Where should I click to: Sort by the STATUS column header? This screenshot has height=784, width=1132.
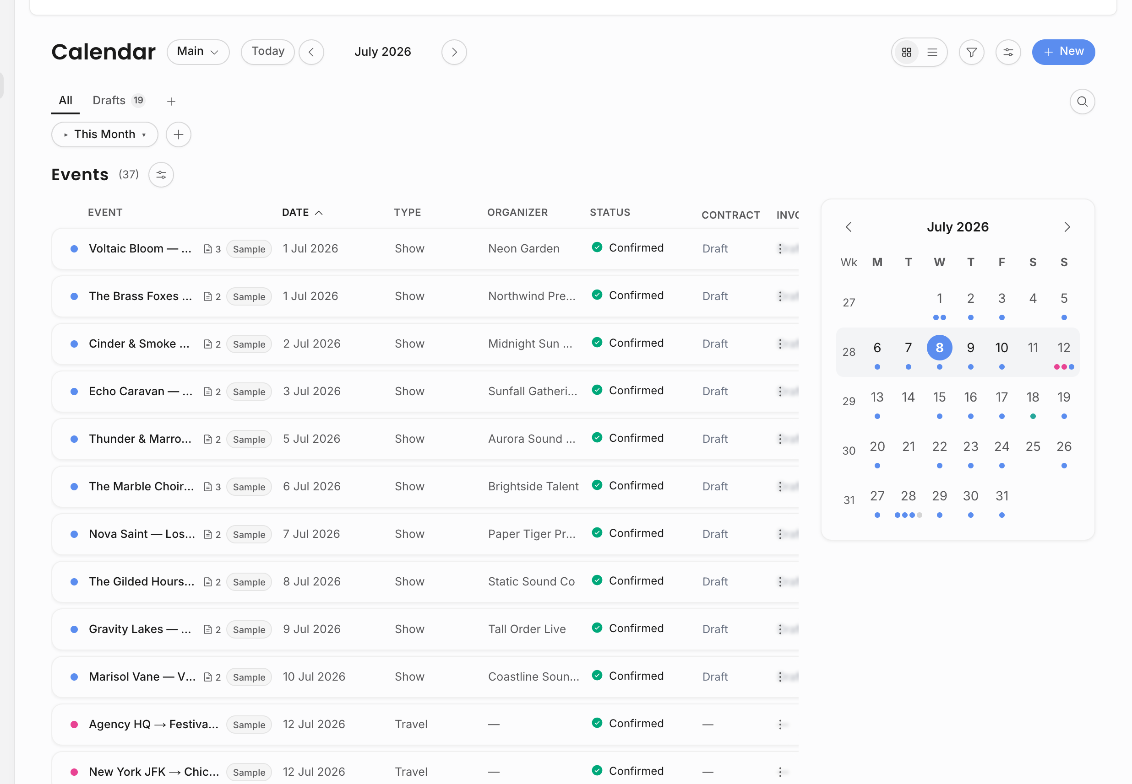(x=610, y=213)
